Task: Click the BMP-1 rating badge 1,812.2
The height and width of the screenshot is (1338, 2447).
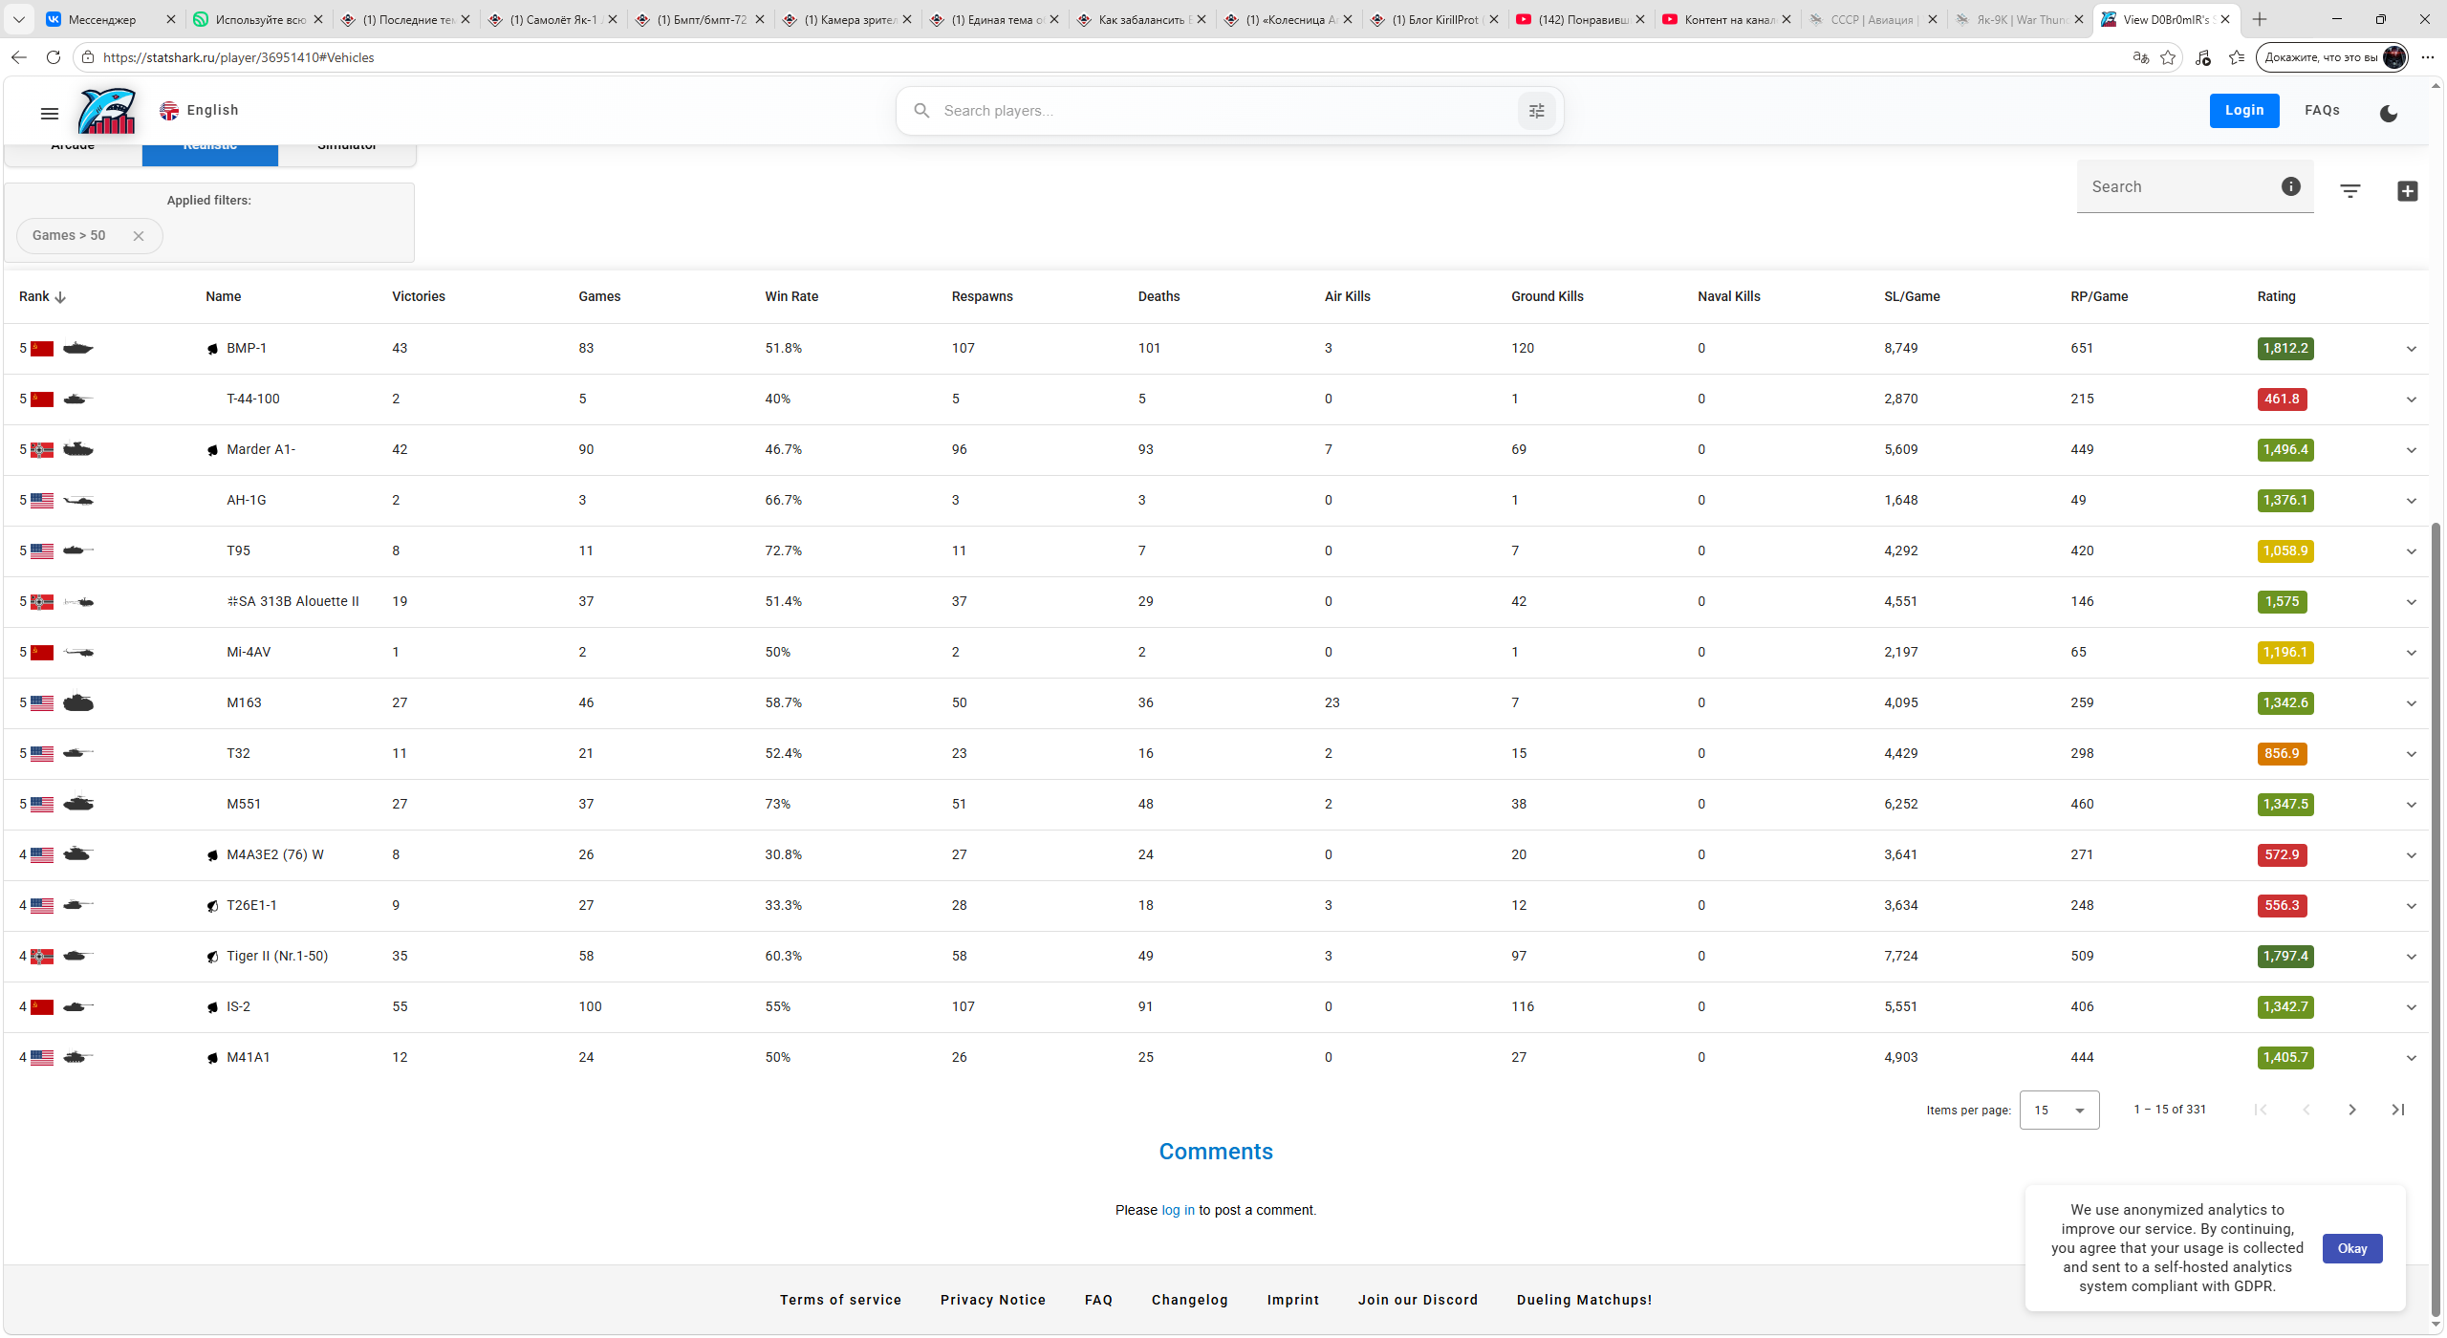Action: pyautogui.click(x=2285, y=349)
